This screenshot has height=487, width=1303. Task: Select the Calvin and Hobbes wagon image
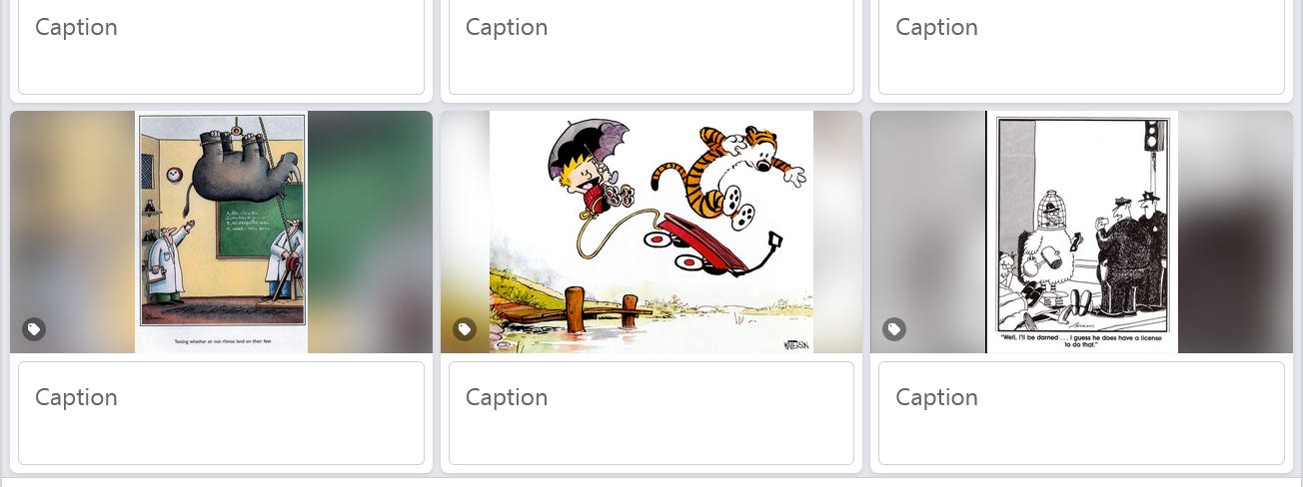tap(651, 232)
